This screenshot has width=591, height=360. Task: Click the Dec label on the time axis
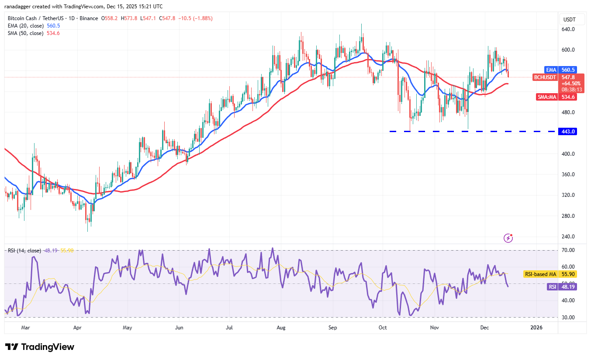[484, 327]
